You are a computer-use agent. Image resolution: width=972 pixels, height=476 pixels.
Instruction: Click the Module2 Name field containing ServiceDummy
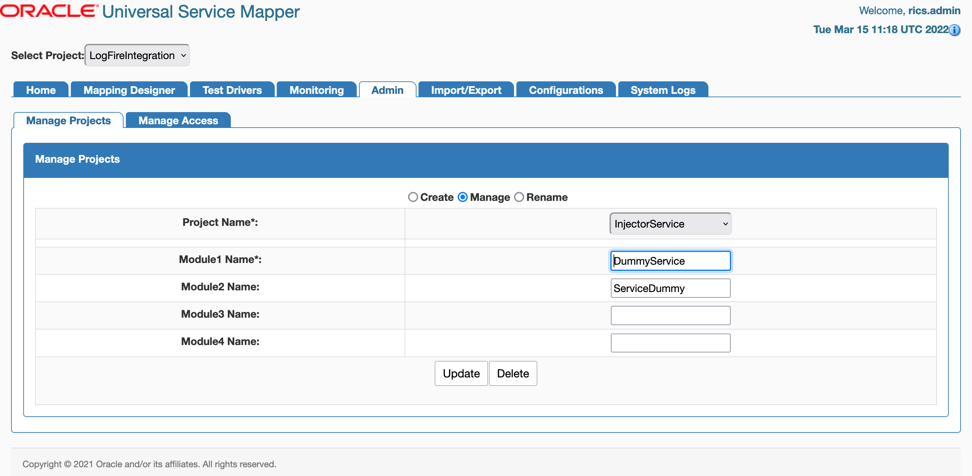(x=670, y=288)
